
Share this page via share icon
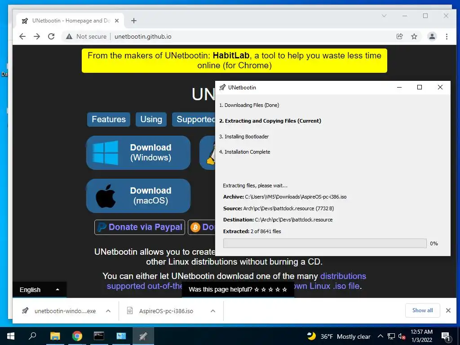tap(399, 36)
